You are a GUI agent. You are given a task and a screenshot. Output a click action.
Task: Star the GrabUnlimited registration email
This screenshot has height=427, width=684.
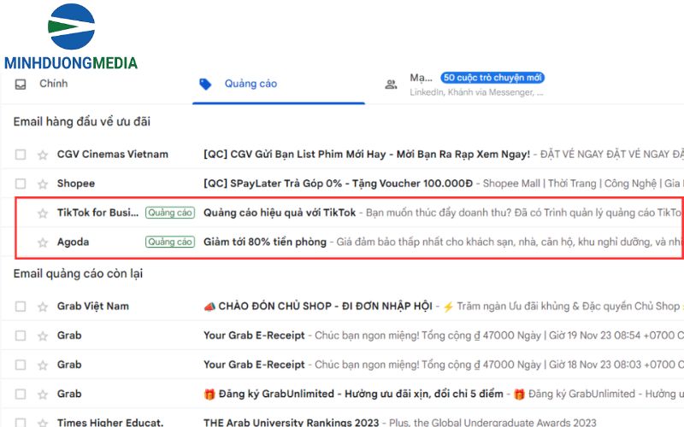pos(42,395)
